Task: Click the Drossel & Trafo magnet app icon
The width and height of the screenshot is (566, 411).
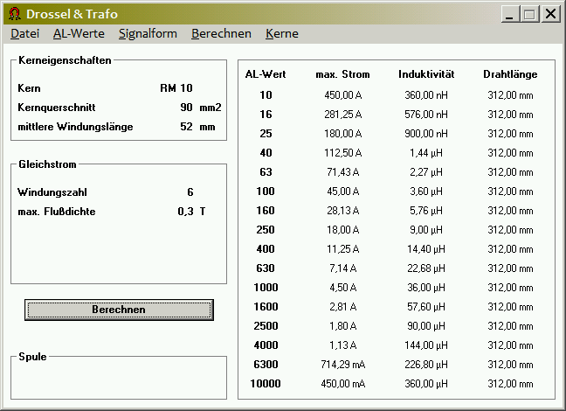Action: click(x=15, y=14)
